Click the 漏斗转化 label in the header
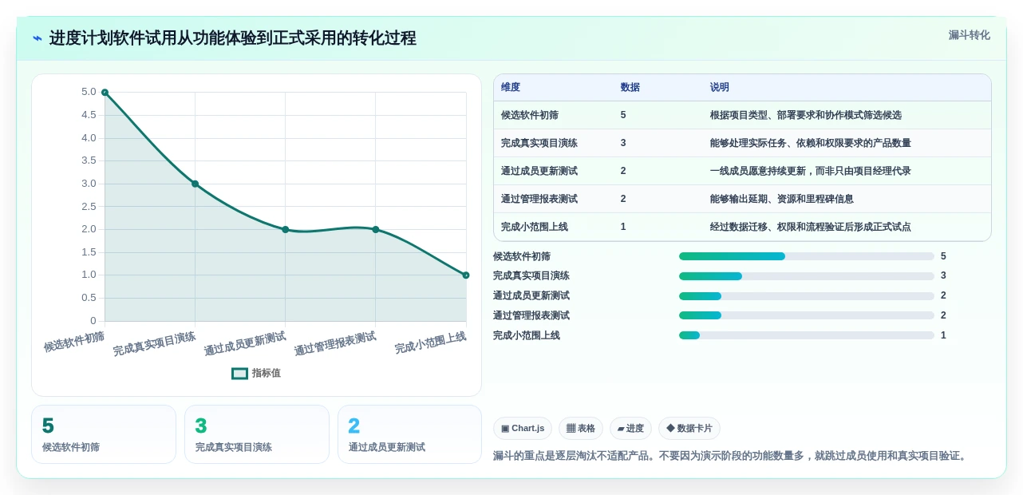Screen dimensions: 1023x495 (x=969, y=35)
